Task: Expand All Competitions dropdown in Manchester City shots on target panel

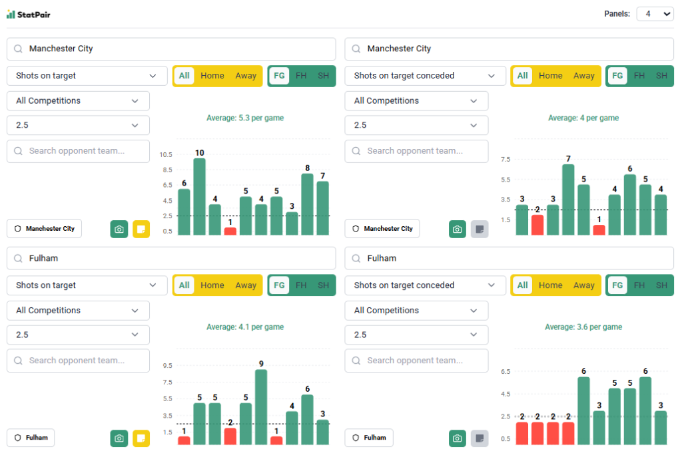Action: 78,101
